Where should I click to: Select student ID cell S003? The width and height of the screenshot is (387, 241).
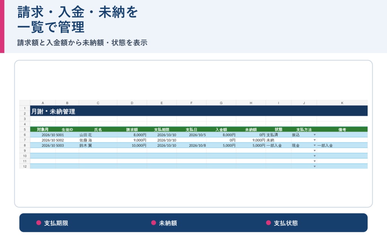67,145
